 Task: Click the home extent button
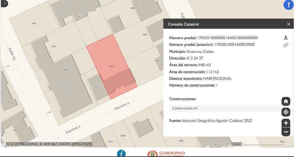(x=286, y=101)
